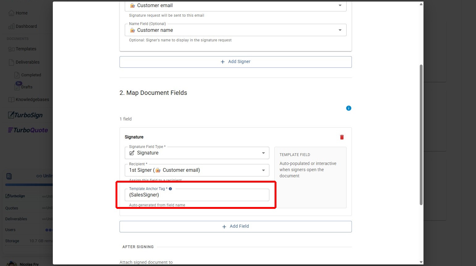Viewport: 476px width, 266px height.
Task: Click the blue info icon above field count
Action: pos(348,108)
